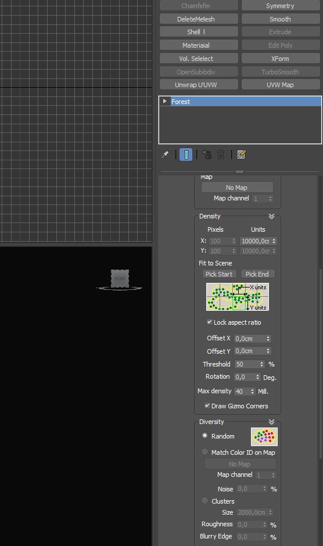Viewport: 323px width, 546px height.
Task: Click the OpenSubdiv button
Action: tap(199, 71)
